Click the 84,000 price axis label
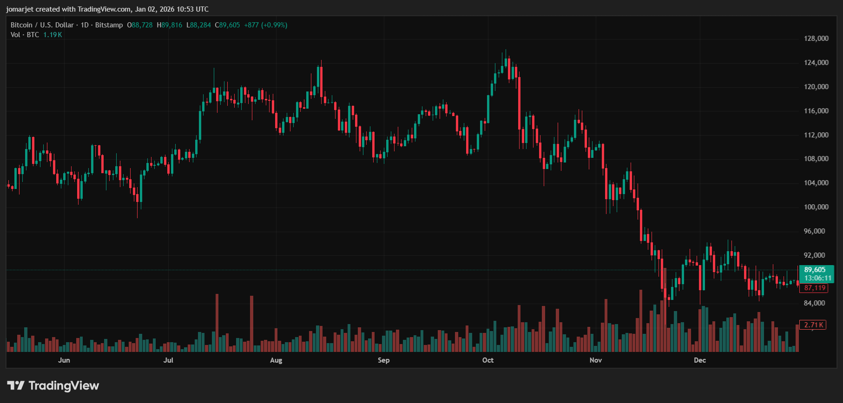 point(816,303)
